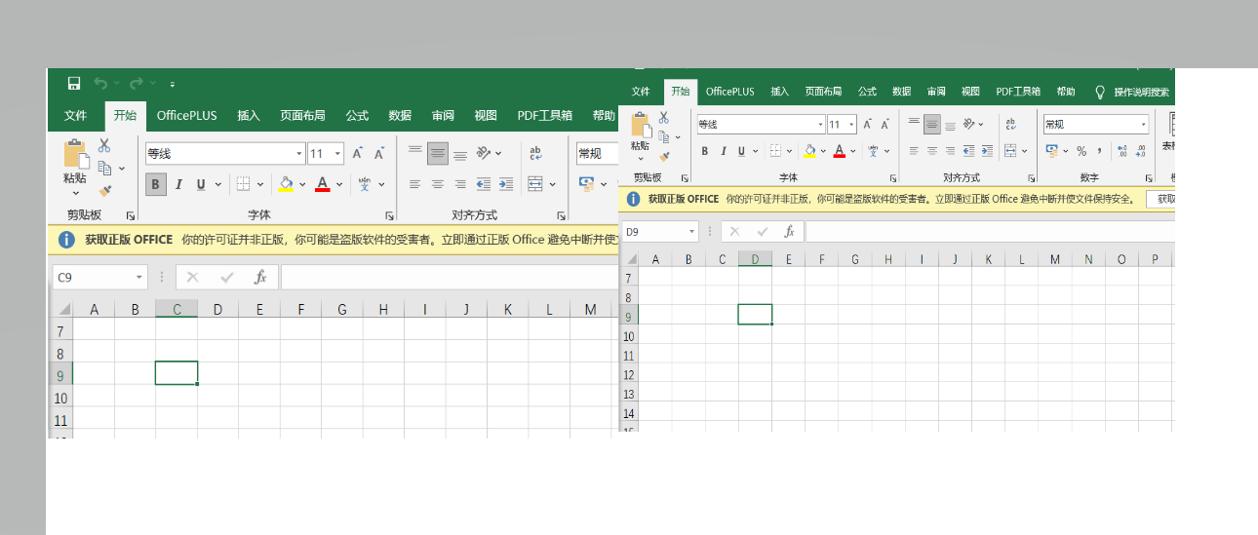Click Get button on right window's warning bar

pyautogui.click(x=1161, y=199)
